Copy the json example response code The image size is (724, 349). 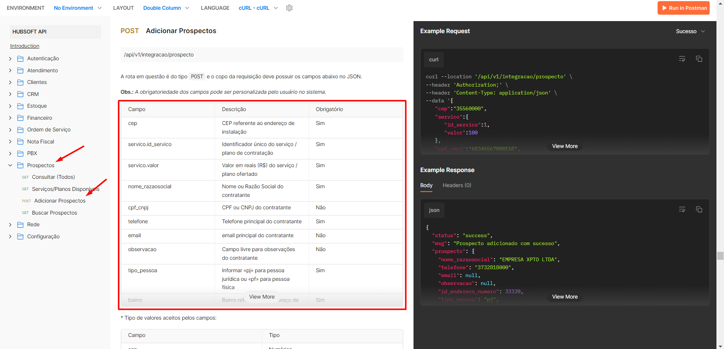(699, 210)
